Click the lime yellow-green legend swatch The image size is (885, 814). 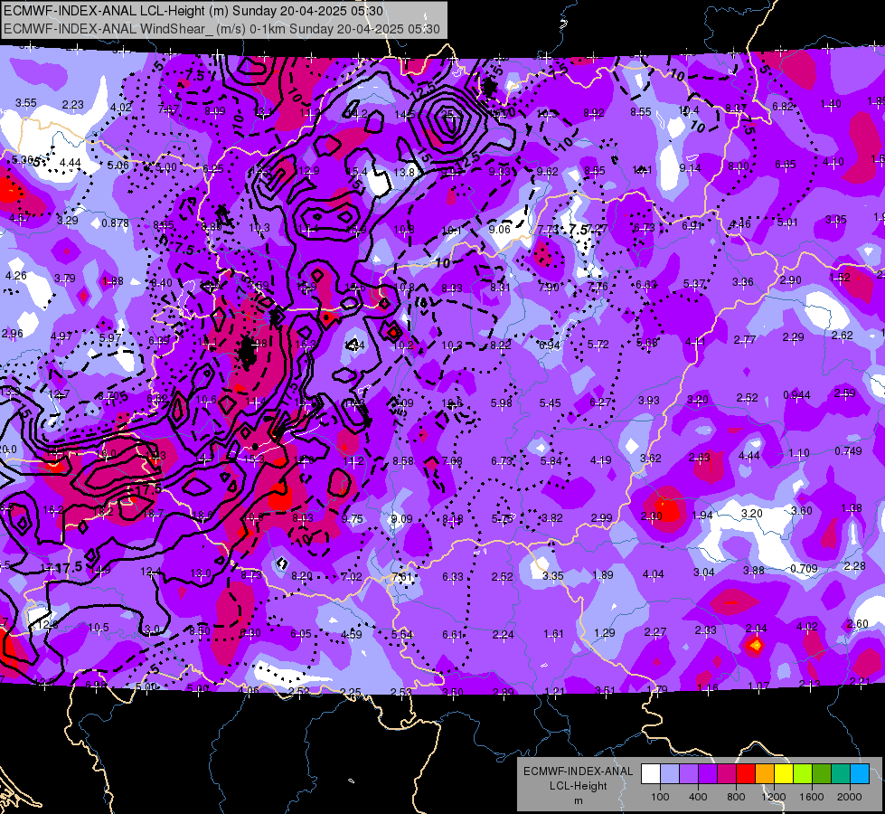point(803,773)
